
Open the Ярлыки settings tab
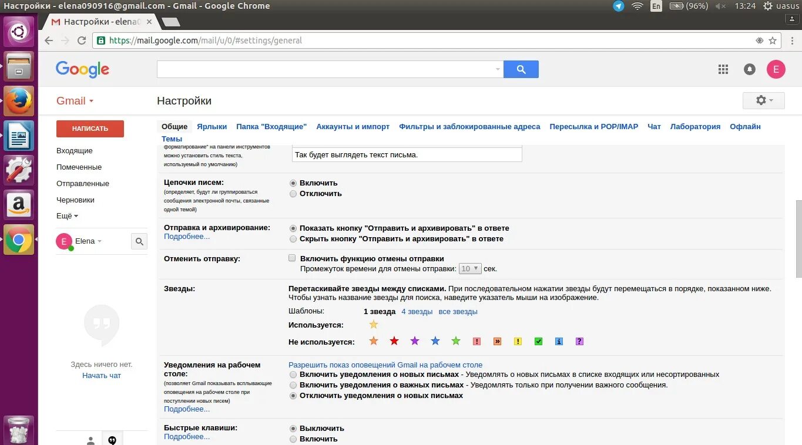(x=212, y=126)
